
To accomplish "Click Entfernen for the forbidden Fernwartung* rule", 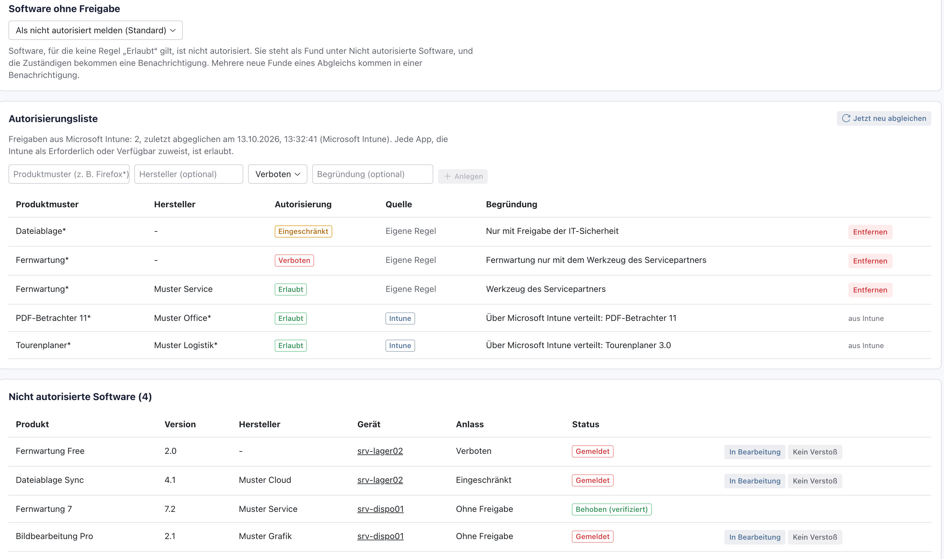I will tap(870, 261).
